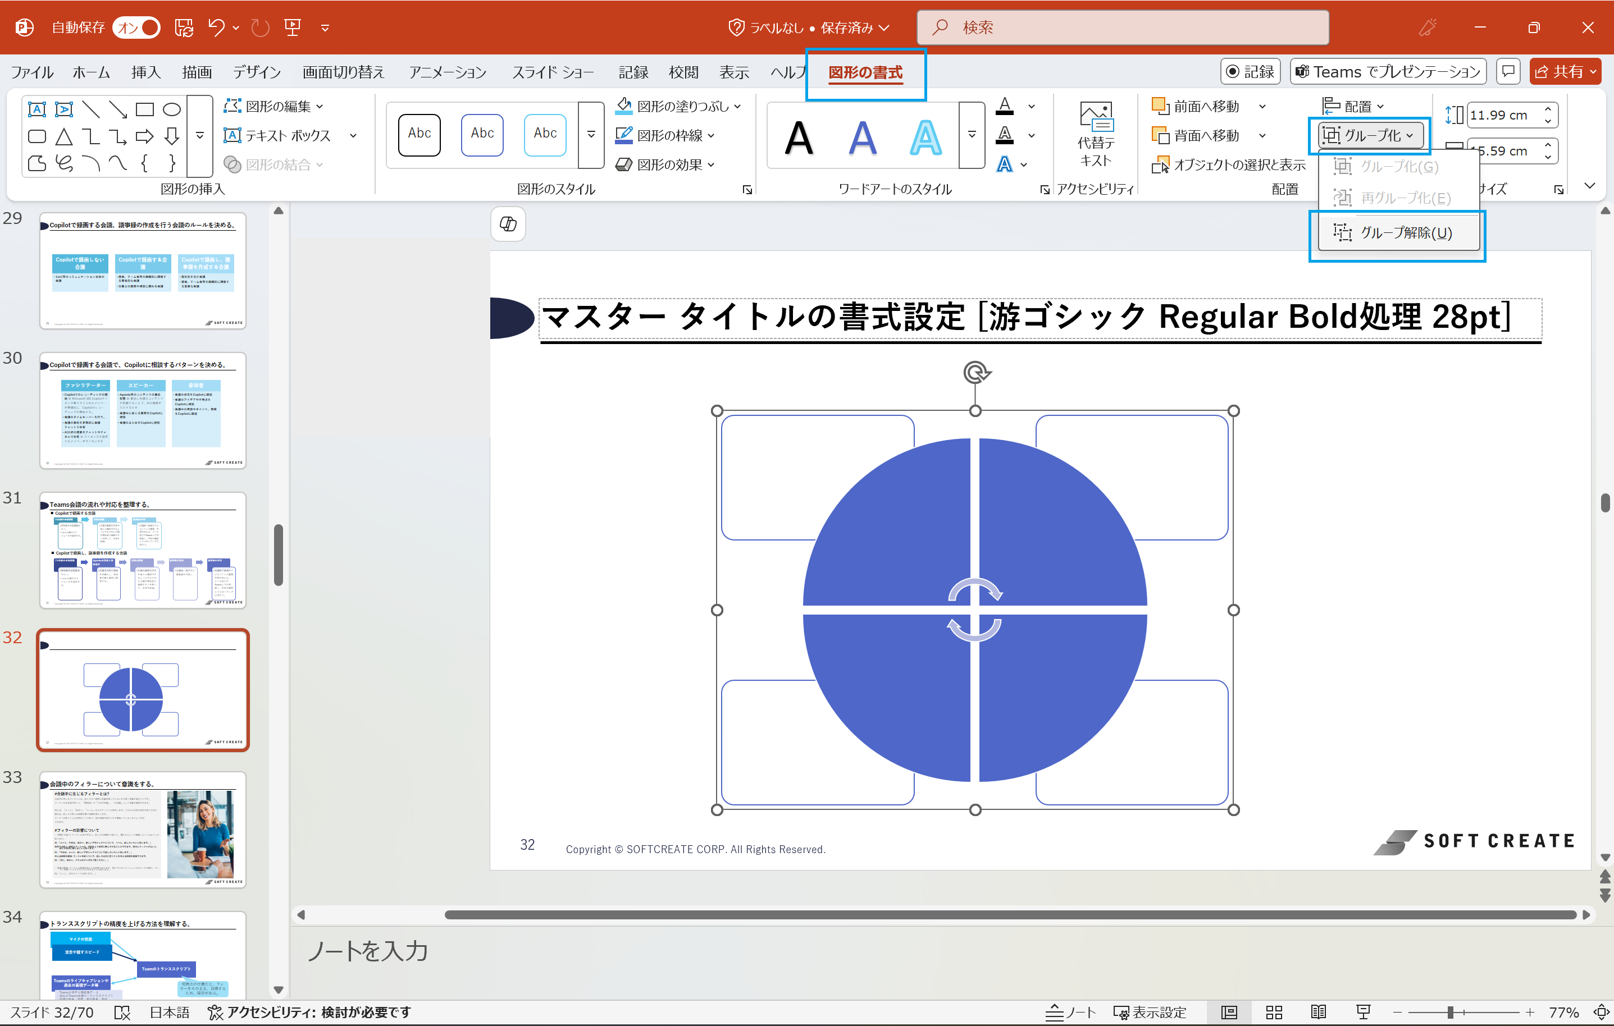Click the Copilot icon above the slide

click(x=508, y=224)
